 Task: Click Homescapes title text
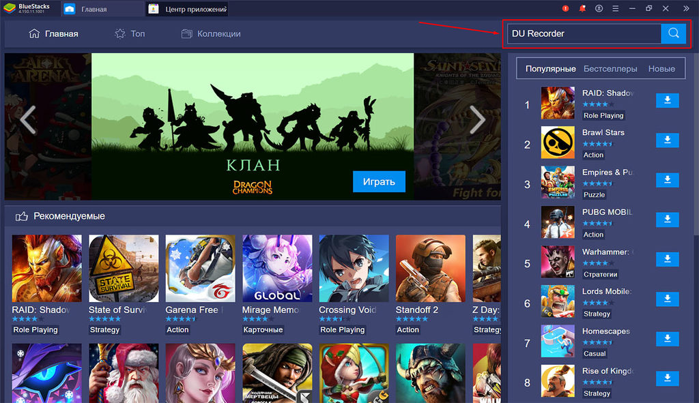[606, 331]
